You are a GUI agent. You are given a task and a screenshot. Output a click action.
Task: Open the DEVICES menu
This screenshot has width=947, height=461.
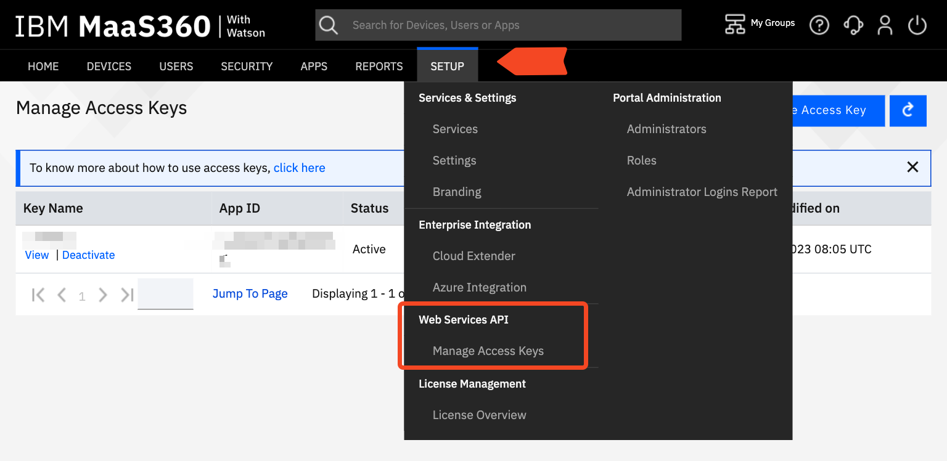[x=109, y=66]
